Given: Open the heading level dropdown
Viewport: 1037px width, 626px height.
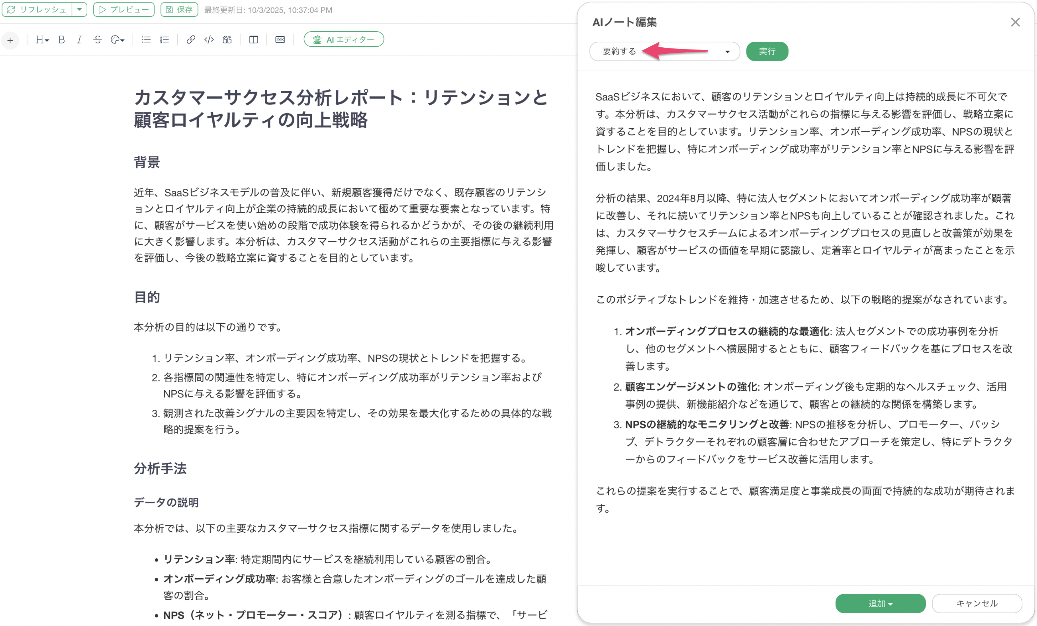Looking at the screenshot, I should point(42,40).
